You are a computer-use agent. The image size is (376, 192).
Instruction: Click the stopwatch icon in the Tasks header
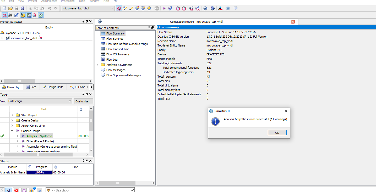81,109
